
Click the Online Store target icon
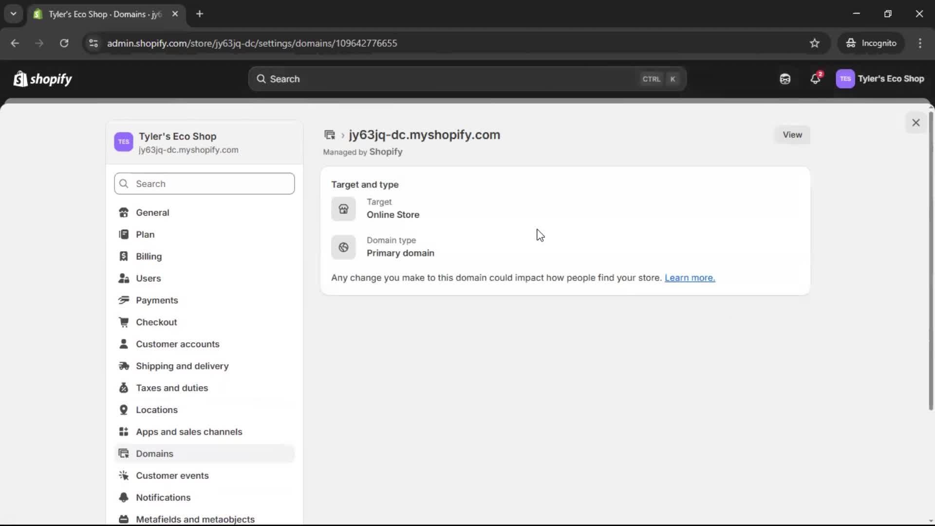pos(343,209)
